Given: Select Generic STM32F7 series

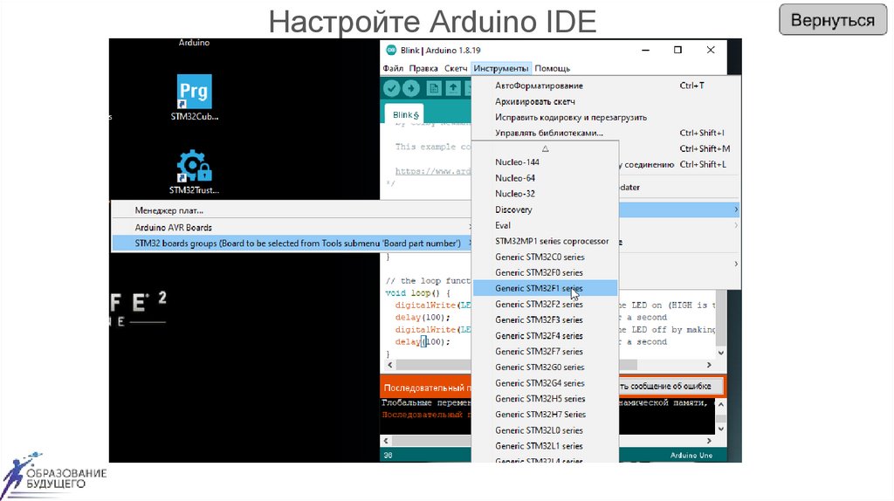Looking at the screenshot, I should 545,352.
